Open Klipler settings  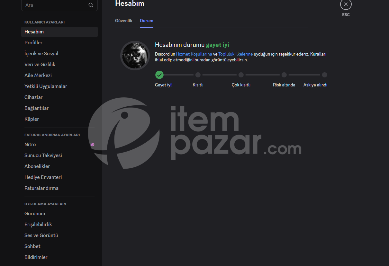[59, 119]
